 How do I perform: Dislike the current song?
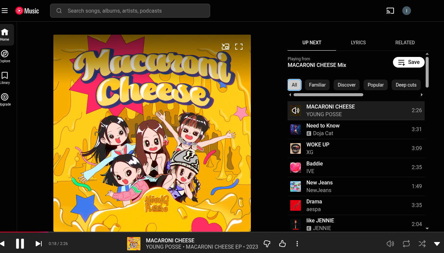(x=267, y=244)
